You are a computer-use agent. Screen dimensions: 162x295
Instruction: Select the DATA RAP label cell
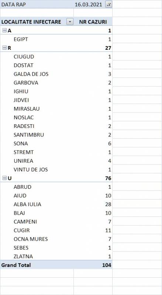[x=37, y=4]
